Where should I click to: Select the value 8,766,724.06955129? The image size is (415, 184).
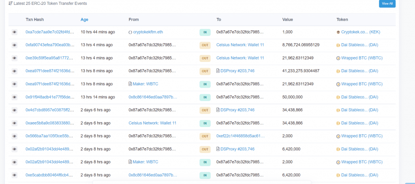[301, 45]
